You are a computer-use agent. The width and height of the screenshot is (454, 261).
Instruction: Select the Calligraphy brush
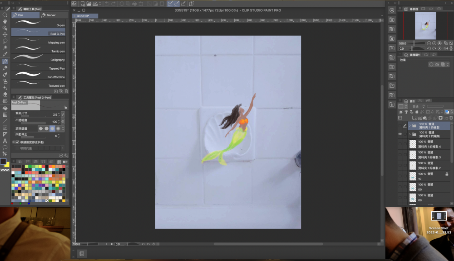coord(38,58)
